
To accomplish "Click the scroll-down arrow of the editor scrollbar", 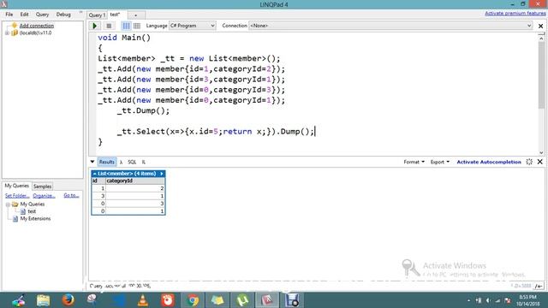I will tap(541, 152).
